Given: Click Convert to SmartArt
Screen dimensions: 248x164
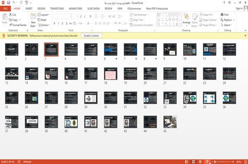Looking at the screenshot, I should pos(142,25).
